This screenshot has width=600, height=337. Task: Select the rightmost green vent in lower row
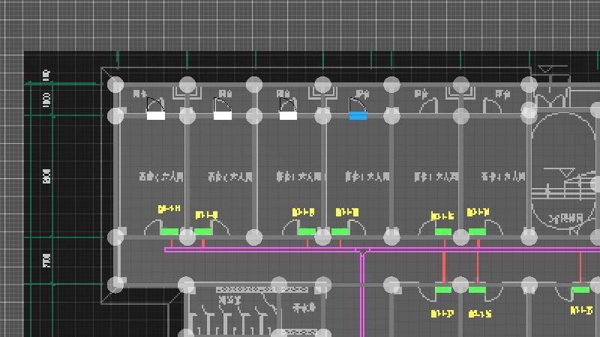pos(580,290)
